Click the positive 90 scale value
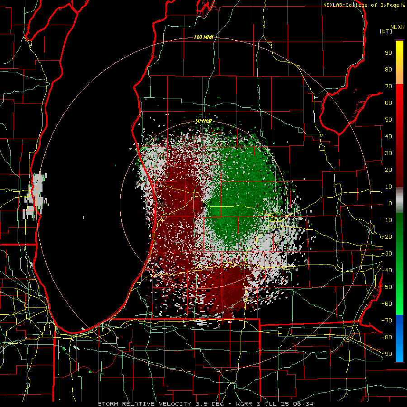This screenshot has height=407, width=407. [x=388, y=53]
